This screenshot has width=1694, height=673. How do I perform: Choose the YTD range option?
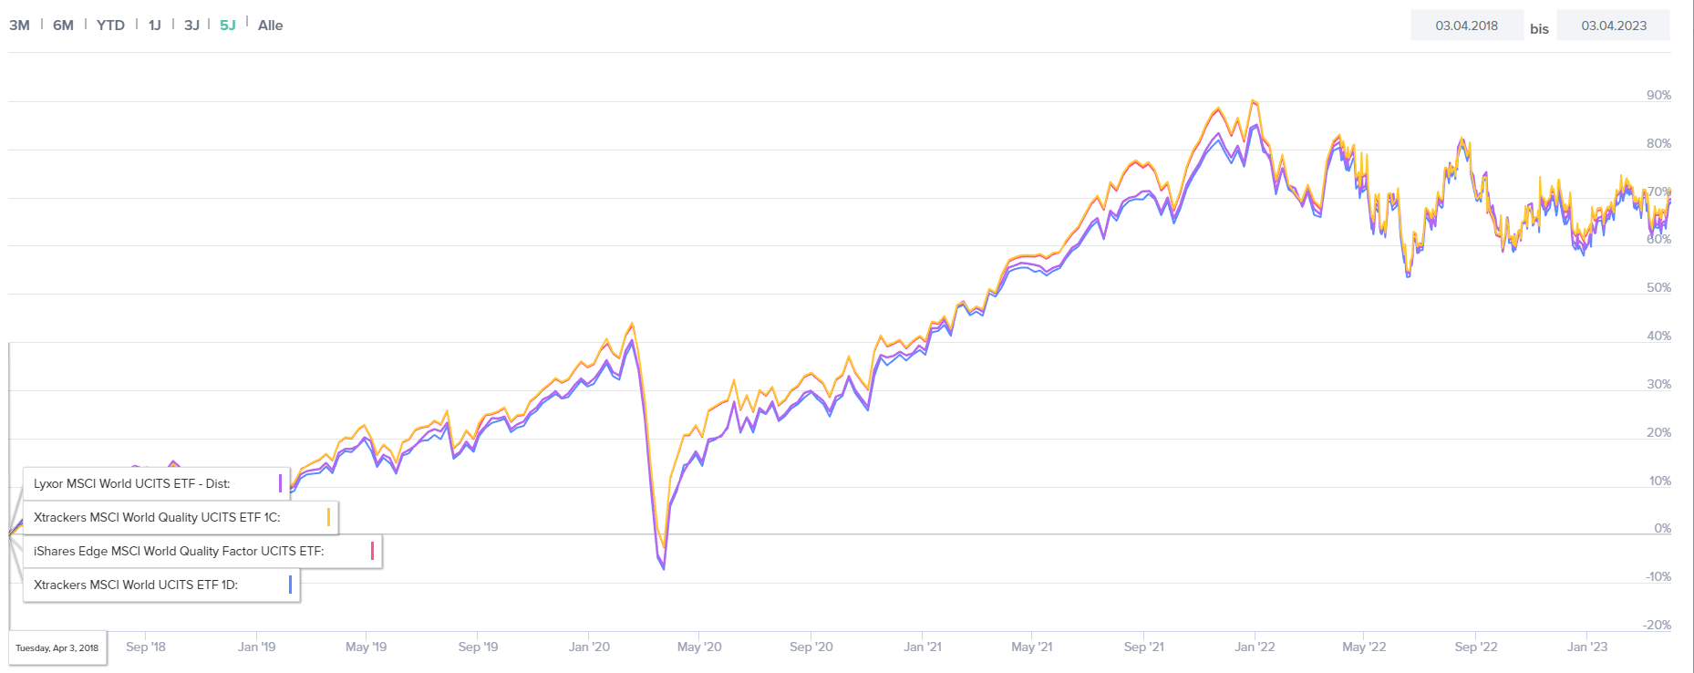click(110, 26)
